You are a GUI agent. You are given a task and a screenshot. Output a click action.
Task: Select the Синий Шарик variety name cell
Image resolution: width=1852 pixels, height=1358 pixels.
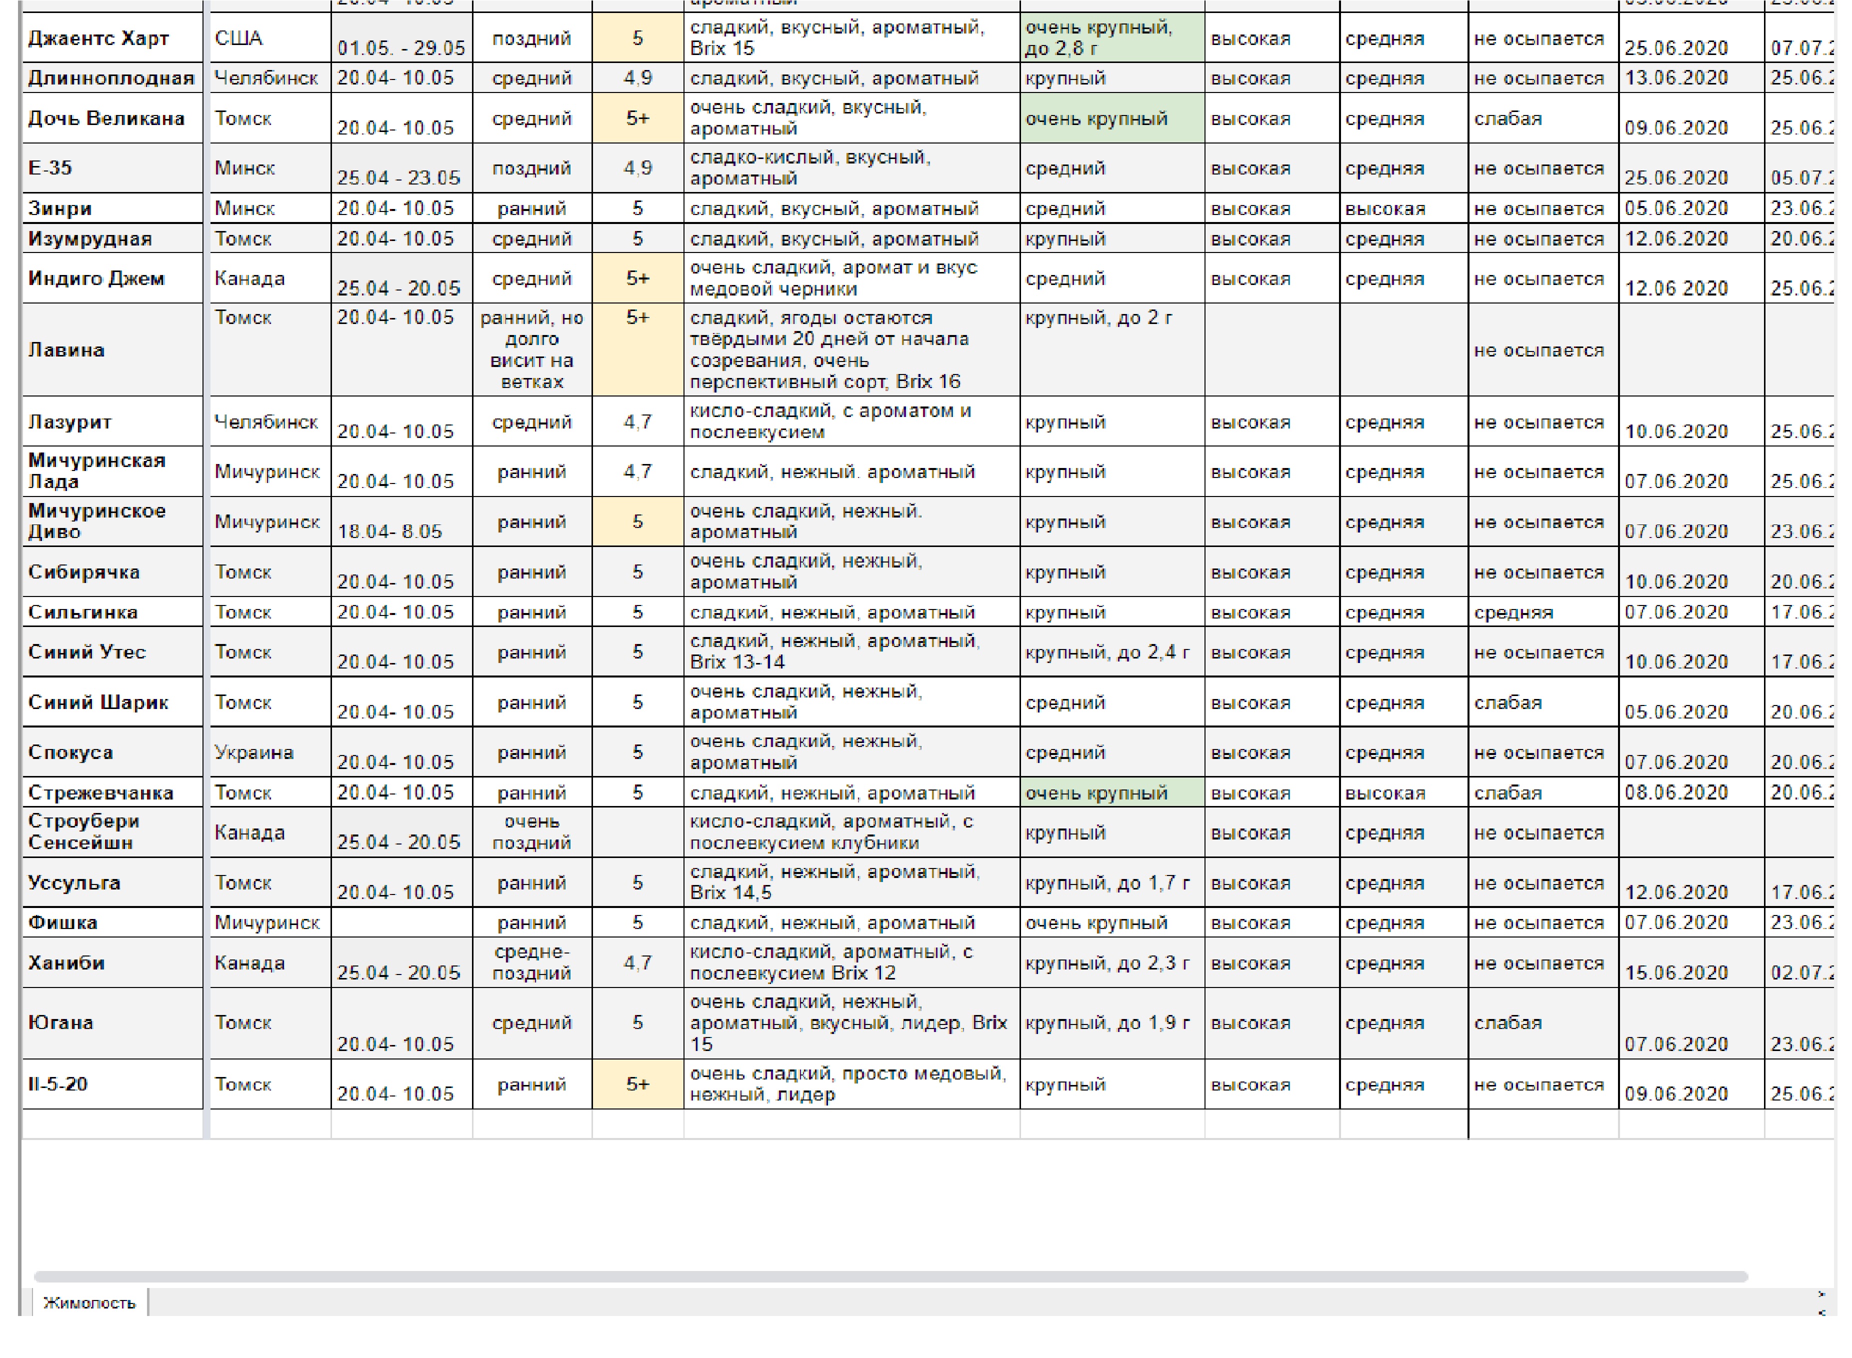[112, 702]
